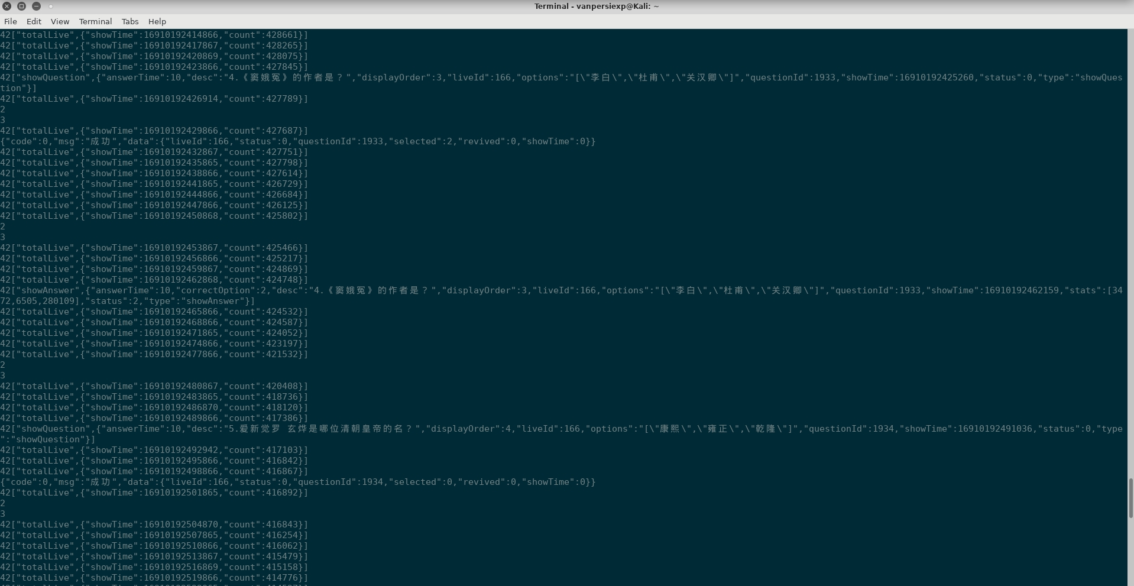Click the totalLive line with count 417103

(x=154, y=450)
